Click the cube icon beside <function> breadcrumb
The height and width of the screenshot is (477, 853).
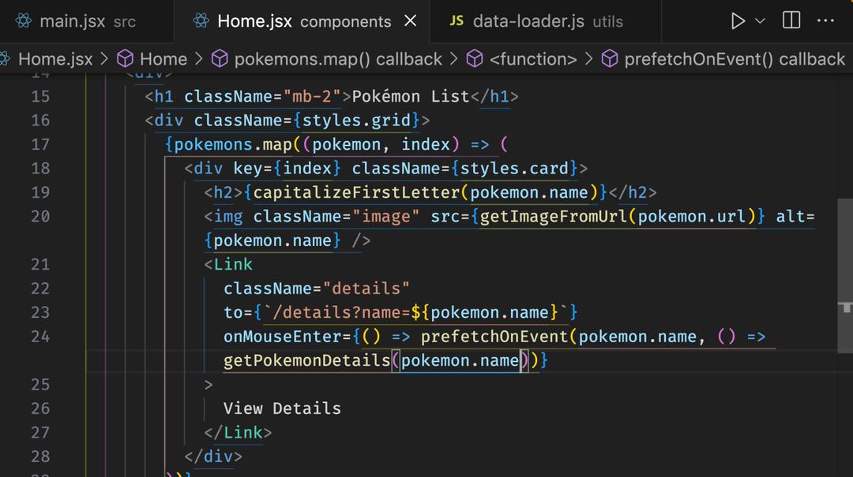[x=475, y=58]
